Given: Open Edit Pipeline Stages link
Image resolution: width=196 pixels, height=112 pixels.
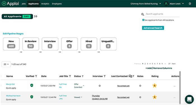Looking at the screenshot, I should click(13, 34).
